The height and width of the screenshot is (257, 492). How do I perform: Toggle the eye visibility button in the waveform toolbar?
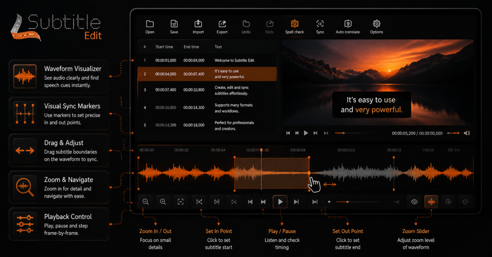pyautogui.click(x=414, y=202)
